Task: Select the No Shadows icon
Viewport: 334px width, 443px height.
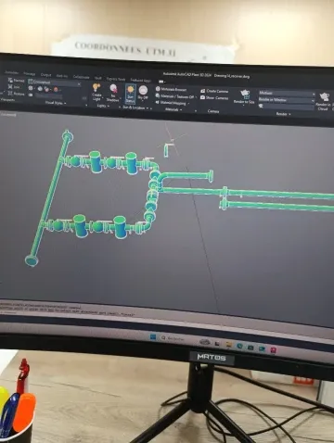Action: point(113,93)
